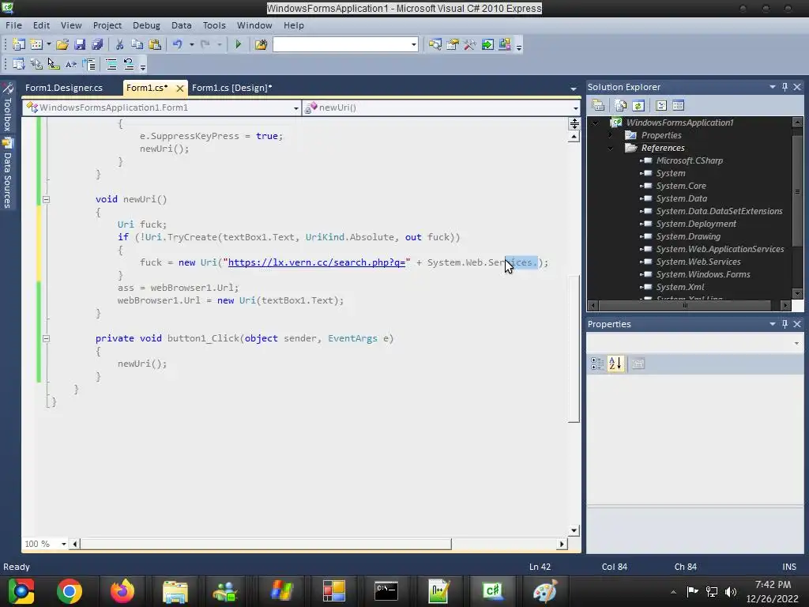Open the Tools menu
Viewport: 809px width, 607px height.
point(214,25)
